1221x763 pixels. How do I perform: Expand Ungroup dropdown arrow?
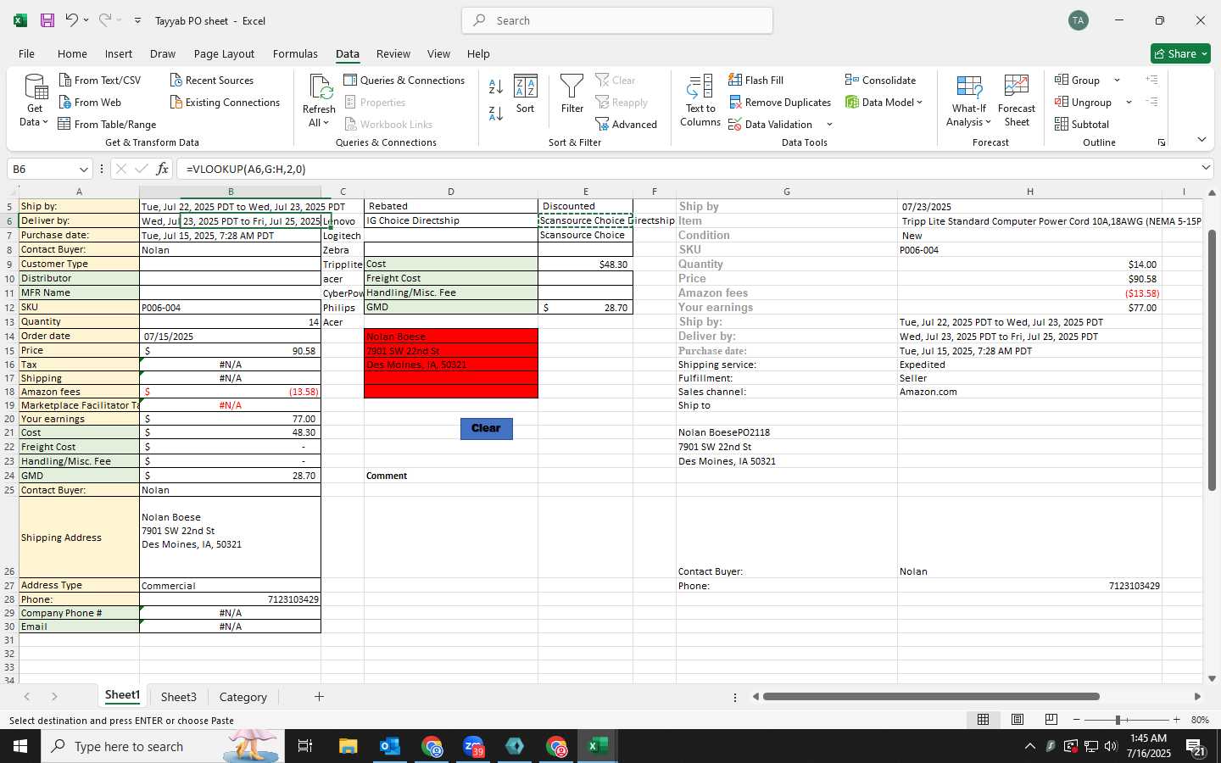pyautogui.click(x=1129, y=103)
